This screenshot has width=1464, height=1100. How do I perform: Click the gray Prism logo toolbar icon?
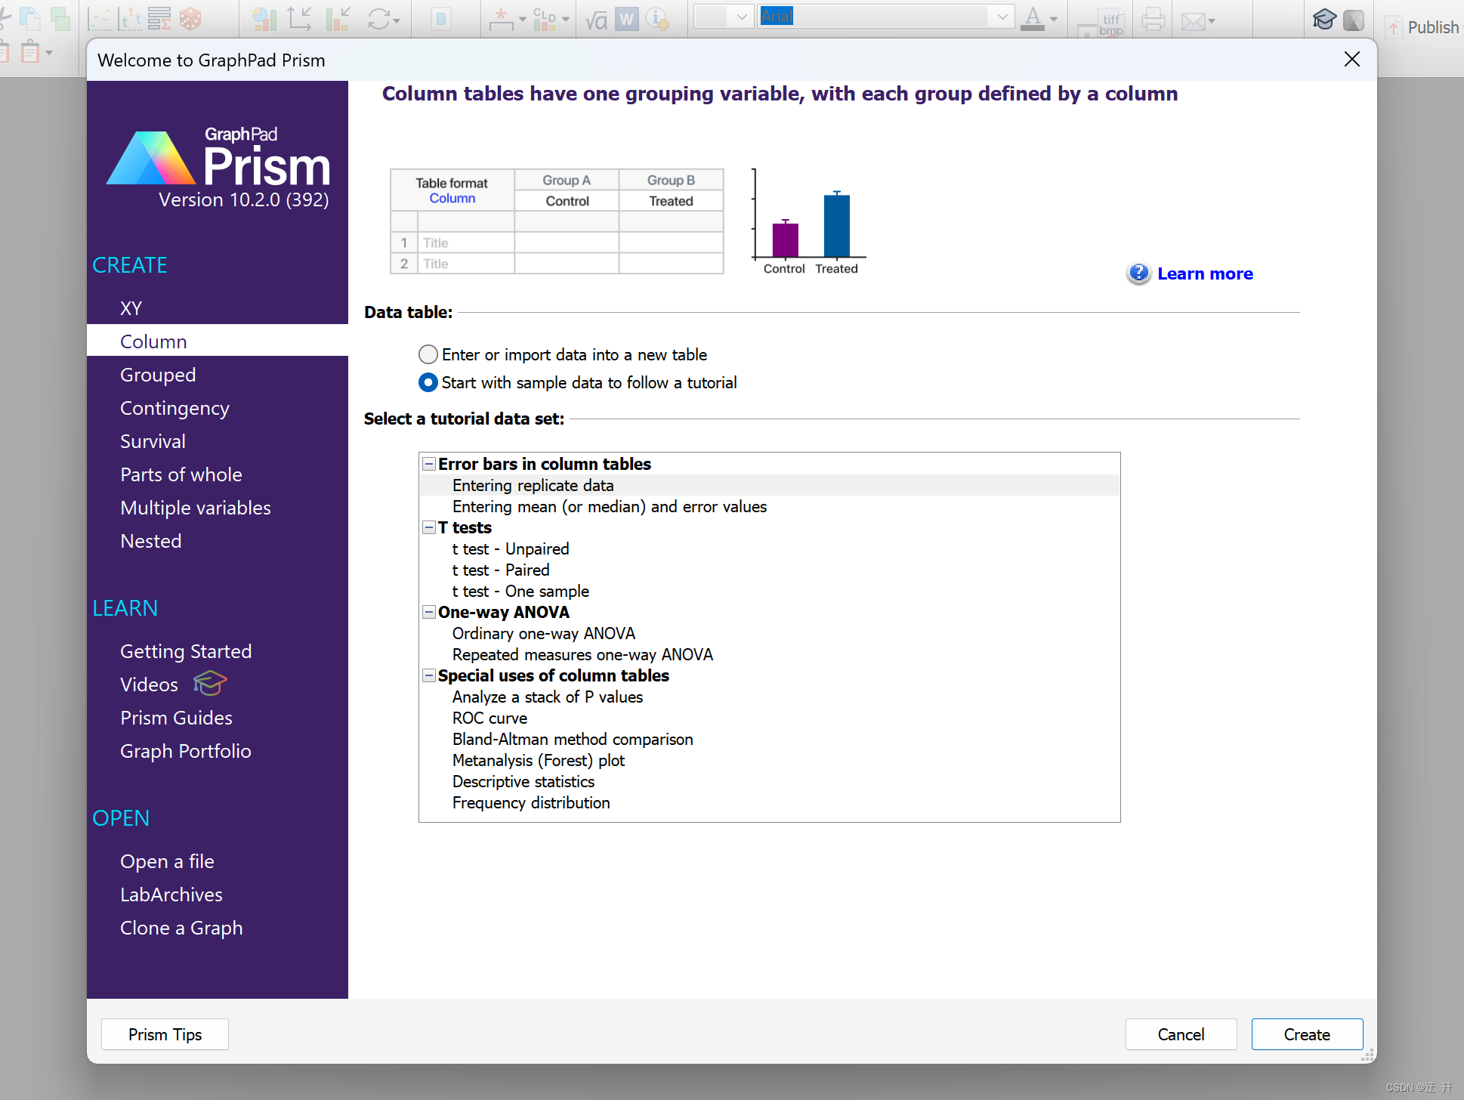[1354, 19]
